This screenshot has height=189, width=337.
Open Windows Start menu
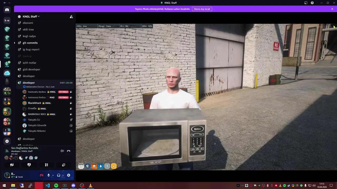point(4,186)
